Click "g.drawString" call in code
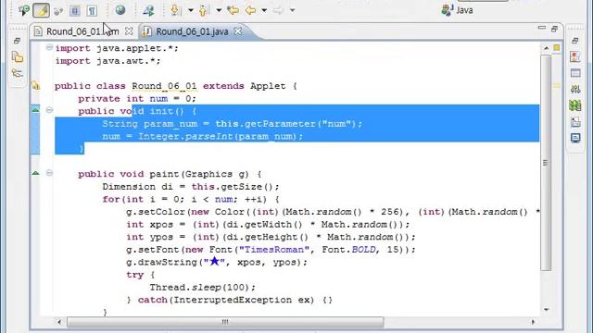 [162, 262]
